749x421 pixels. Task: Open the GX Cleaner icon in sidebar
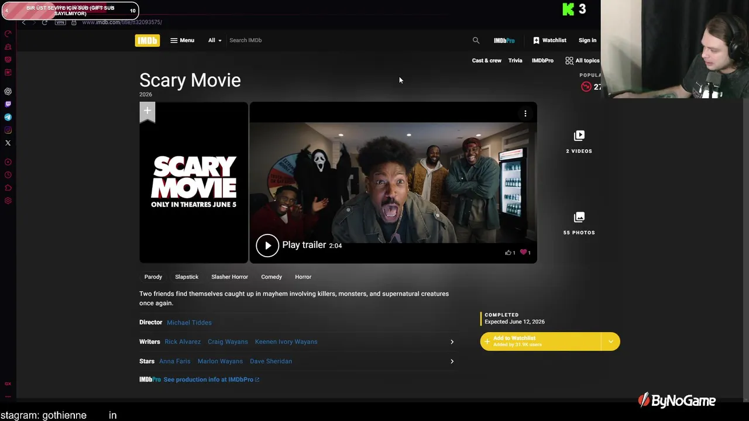(x=8, y=47)
